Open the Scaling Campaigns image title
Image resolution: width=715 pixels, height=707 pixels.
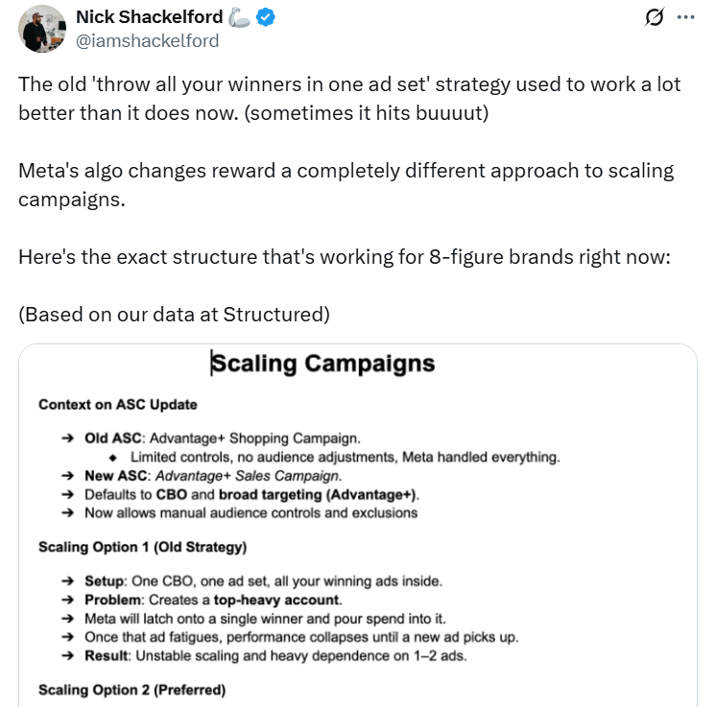click(322, 364)
